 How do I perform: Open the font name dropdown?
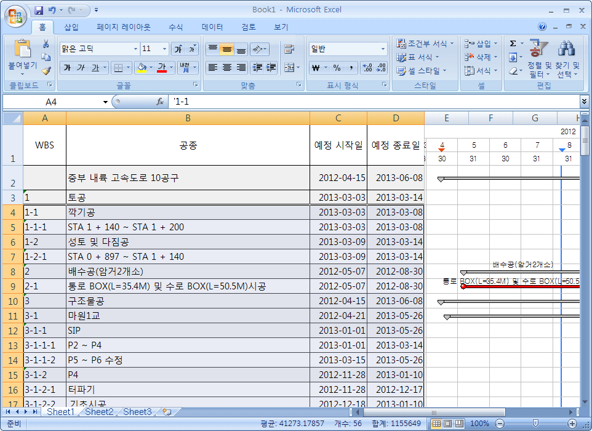point(135,49)
